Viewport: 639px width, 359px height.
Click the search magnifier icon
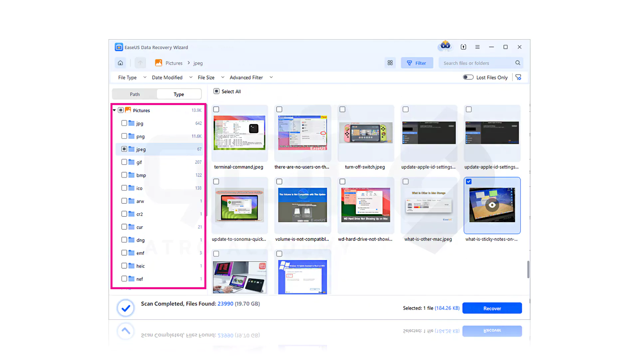click(518, 63)
